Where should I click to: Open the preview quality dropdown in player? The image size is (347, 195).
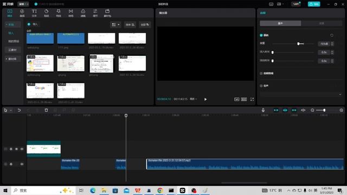point(193,99)
